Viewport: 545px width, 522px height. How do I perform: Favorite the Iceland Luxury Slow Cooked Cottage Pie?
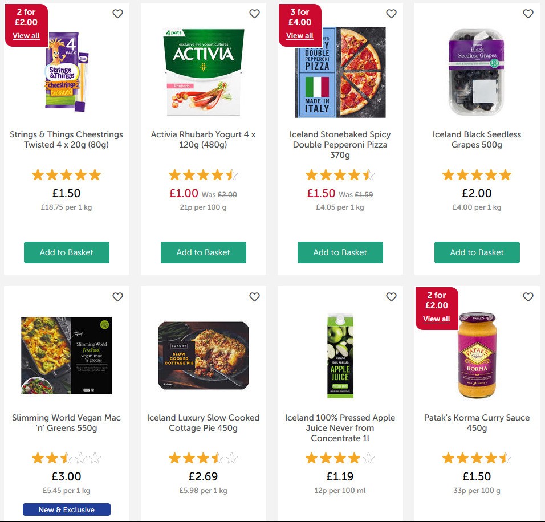[254, 297]
